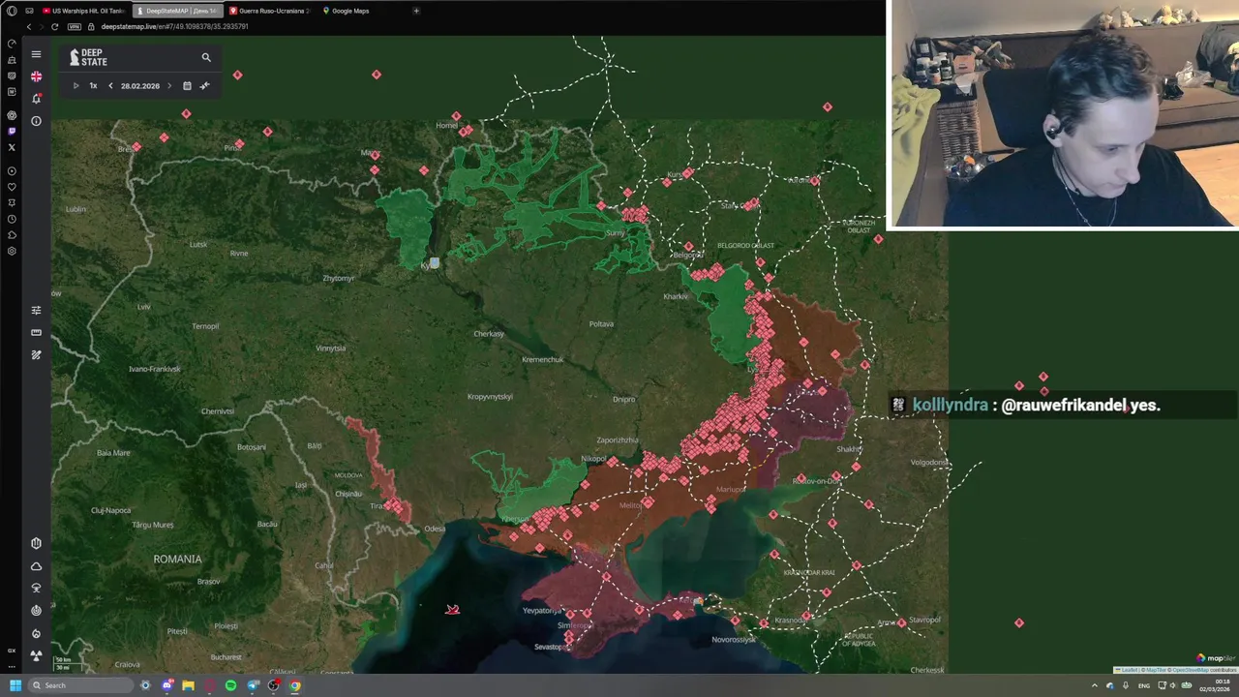Open the notifications bell in DeepState sidebar
This screenshot has width=1239, height=697.
(x=36, y=99)
